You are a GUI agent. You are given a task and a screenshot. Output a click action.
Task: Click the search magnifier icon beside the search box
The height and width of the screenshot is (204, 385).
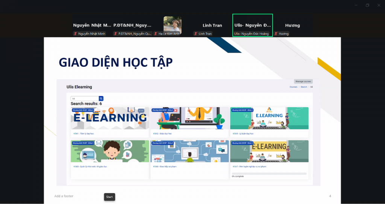click(x=101, y=99)
